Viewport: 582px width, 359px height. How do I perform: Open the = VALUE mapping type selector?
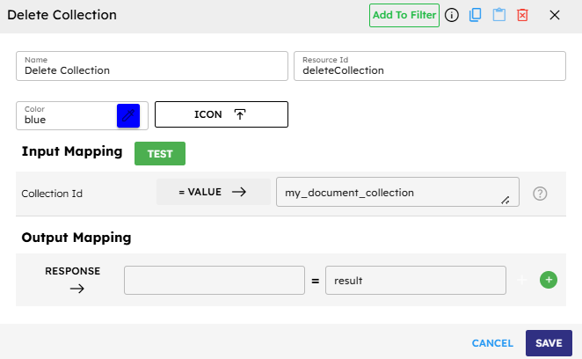214,192
